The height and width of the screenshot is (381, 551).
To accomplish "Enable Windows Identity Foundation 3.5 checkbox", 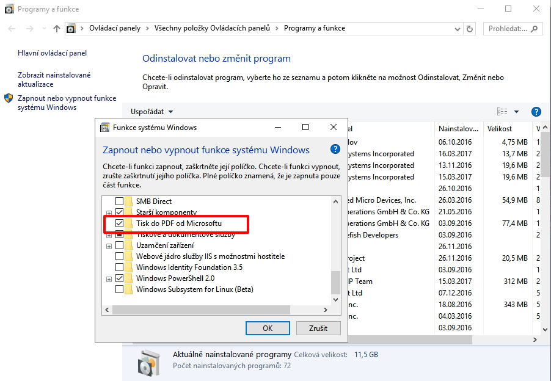I will tap(120, 267).
